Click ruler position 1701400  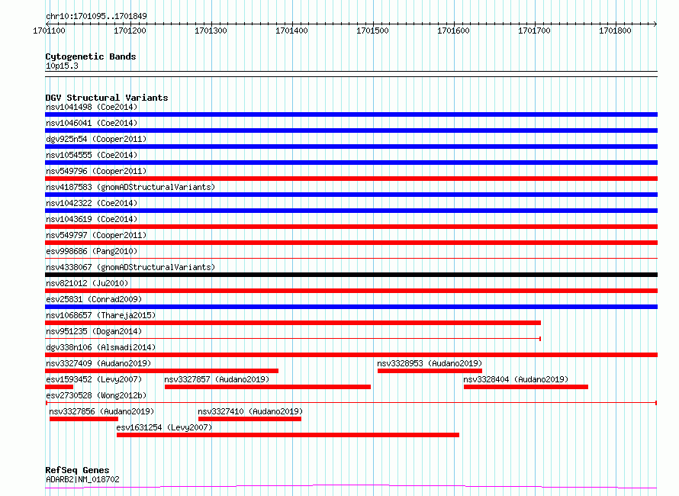[x=292, y=31]
